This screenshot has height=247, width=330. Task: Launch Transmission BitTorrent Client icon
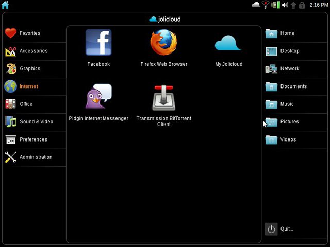click(x=164, y=97)
